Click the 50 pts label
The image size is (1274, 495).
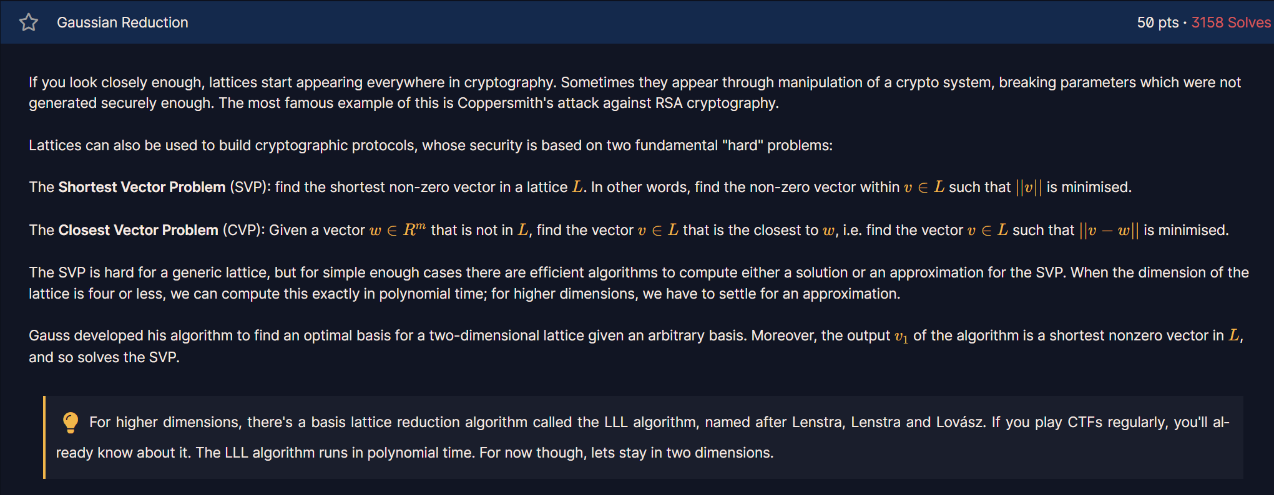coord(1158,22)
